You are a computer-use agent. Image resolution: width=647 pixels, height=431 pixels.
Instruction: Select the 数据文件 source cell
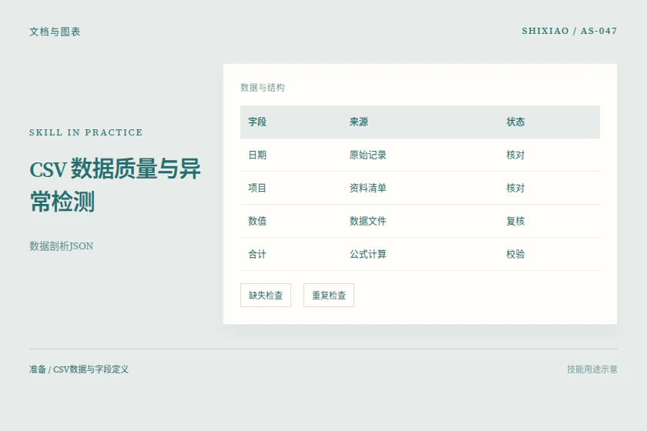pos(367,221)
